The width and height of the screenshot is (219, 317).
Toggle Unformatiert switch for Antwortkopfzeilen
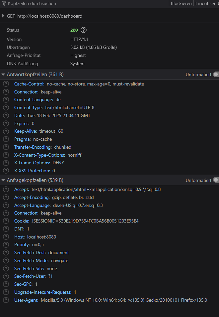click(216, 75)
